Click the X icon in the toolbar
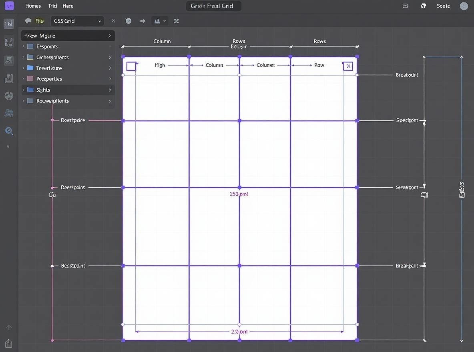The width and height of the screenshot is (474, 352). 113,21
